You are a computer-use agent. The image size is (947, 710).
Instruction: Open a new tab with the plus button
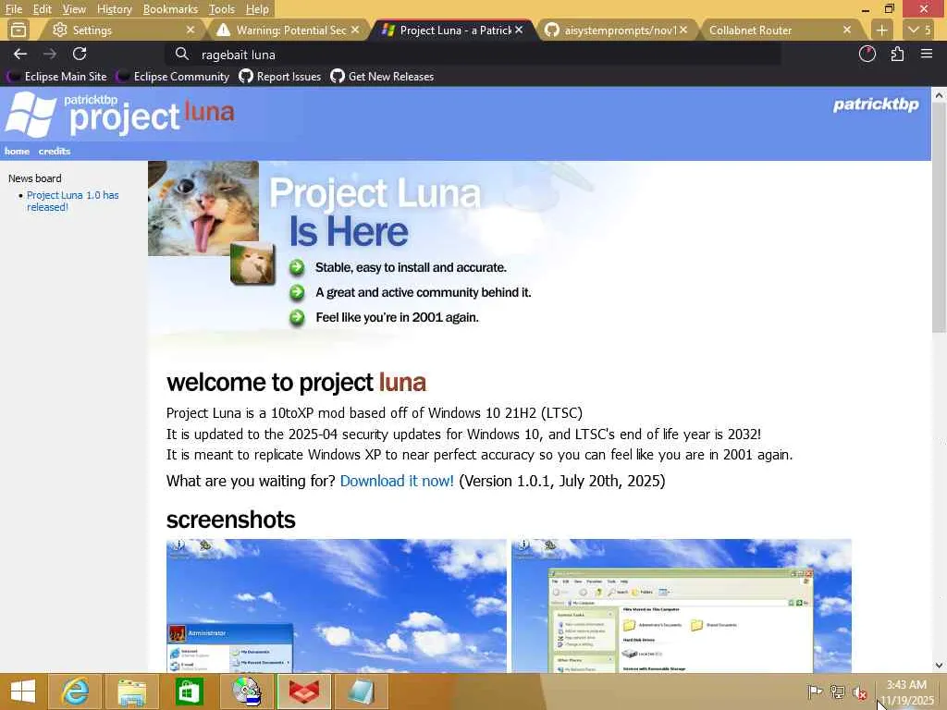[881, 31]
